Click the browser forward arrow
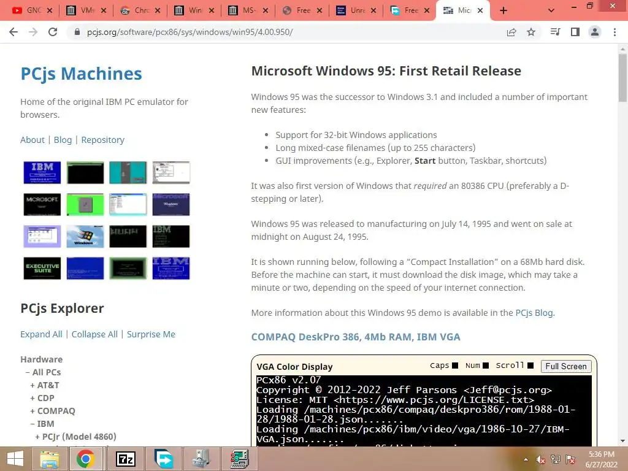The image size is (628, 471). coord(33,32)
